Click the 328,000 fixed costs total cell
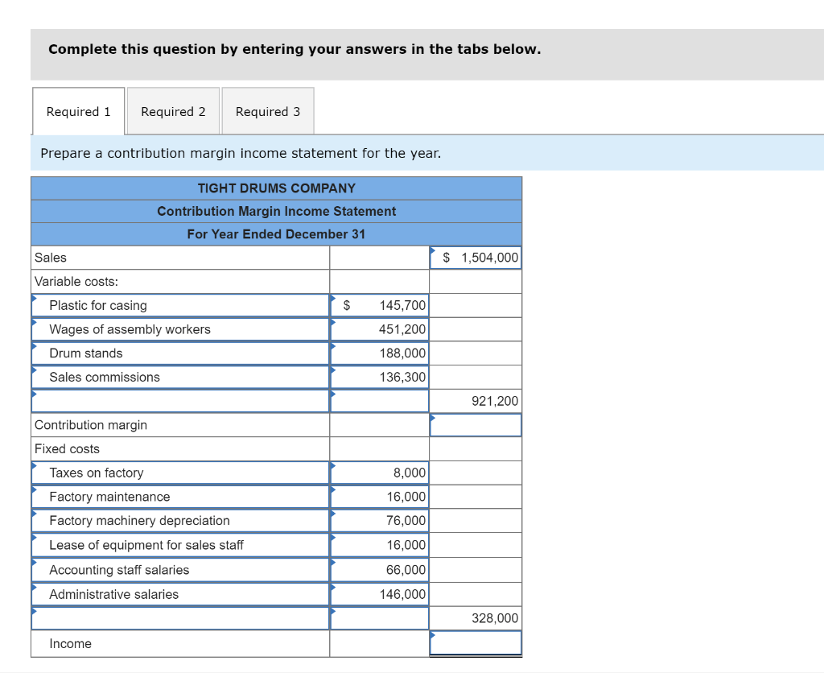 pos(476,617)
